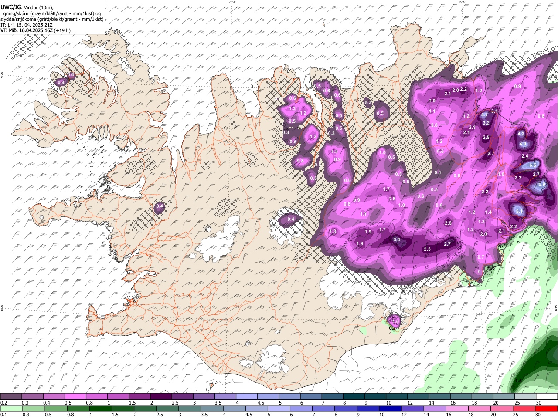Viewport: 558px width, 418px height.
Task: Click the 3.1 precipitation value on the map
Action: coord(494,111)
